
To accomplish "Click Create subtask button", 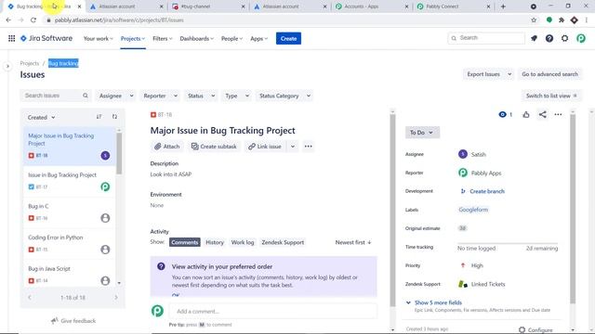I will tap(214, 147).
